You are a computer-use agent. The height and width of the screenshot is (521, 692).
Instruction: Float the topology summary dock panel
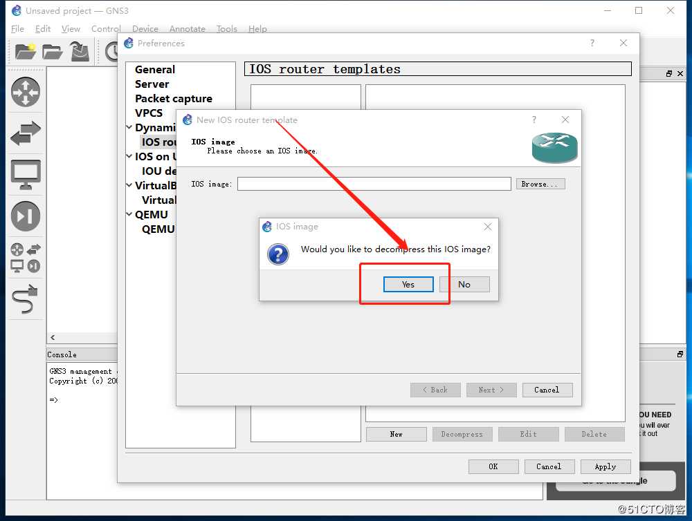(x=669, y=74)
